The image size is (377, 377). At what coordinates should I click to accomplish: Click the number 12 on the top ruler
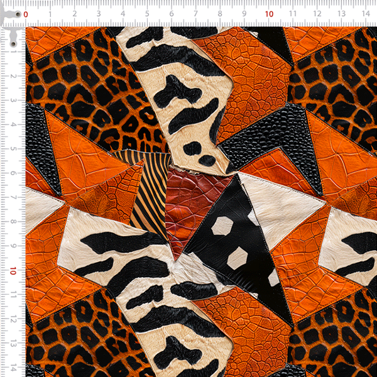[317, 14]
